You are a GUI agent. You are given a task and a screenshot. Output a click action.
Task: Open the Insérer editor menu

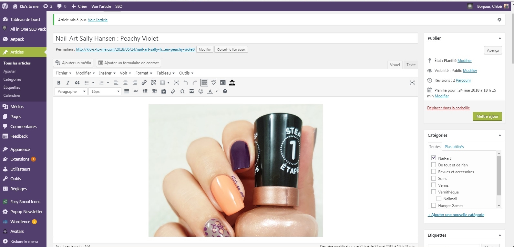107,73
